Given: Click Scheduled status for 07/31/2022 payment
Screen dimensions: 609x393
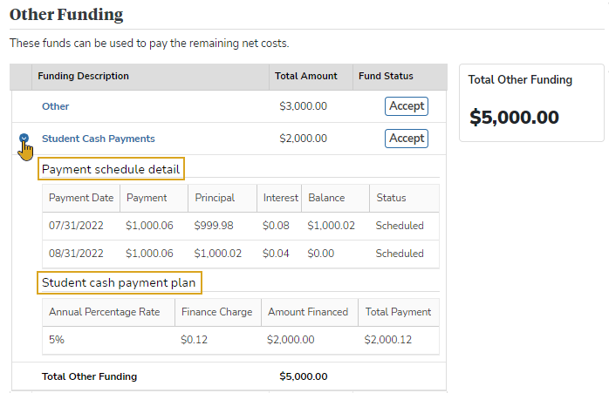Looking at the screenshot, I should point(400,226).
